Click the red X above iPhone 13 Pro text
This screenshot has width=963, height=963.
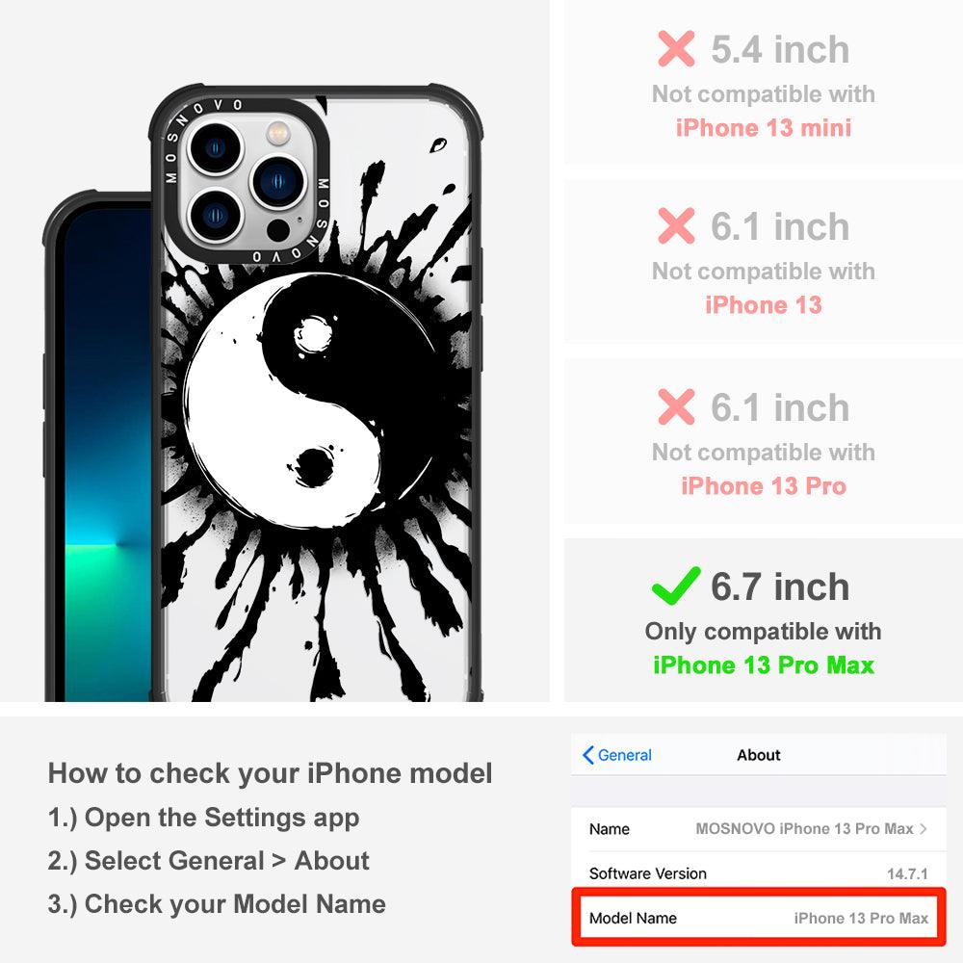click(676, 406)
